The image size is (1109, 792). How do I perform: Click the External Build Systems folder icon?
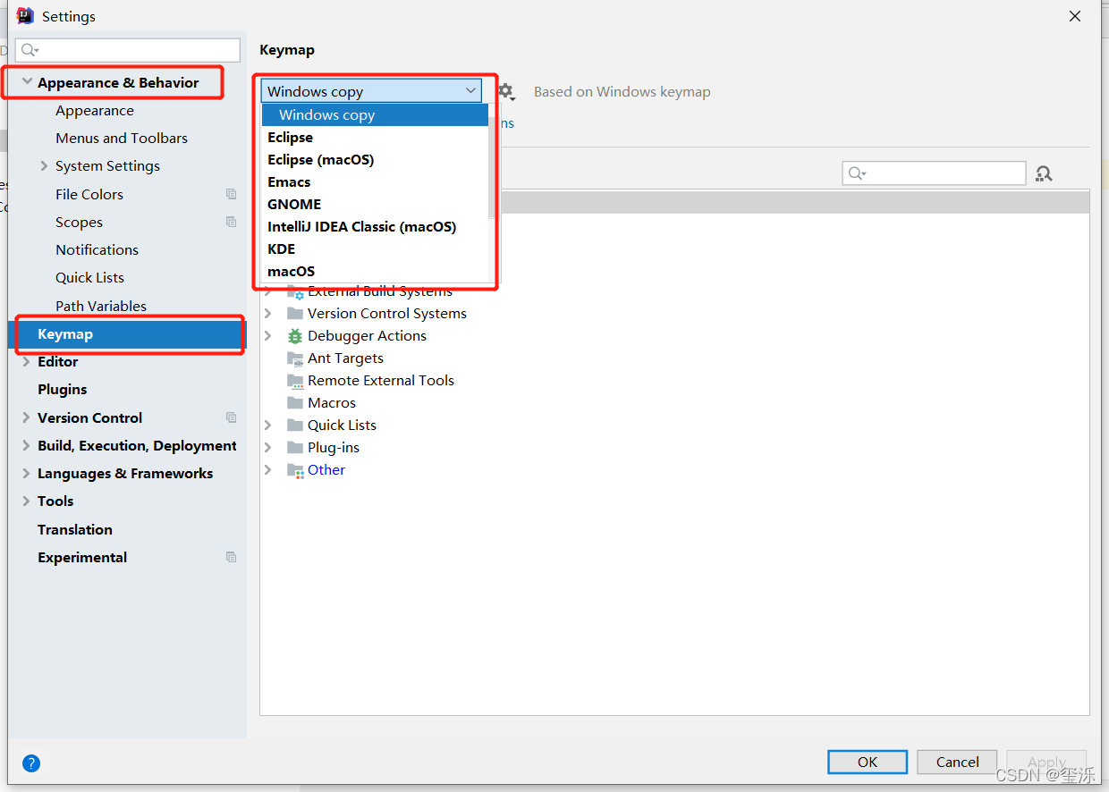[x=295, y=291]
